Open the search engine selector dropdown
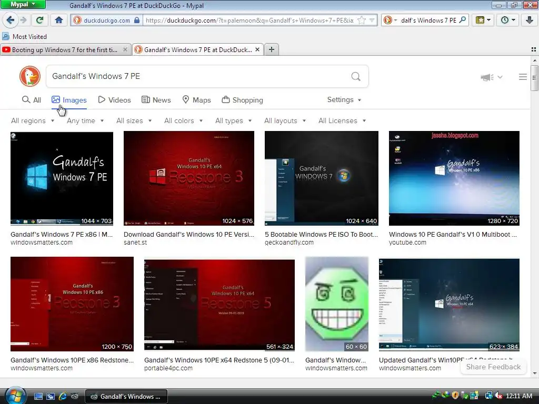This screenshot has width=539, height=404. (390, 20)
